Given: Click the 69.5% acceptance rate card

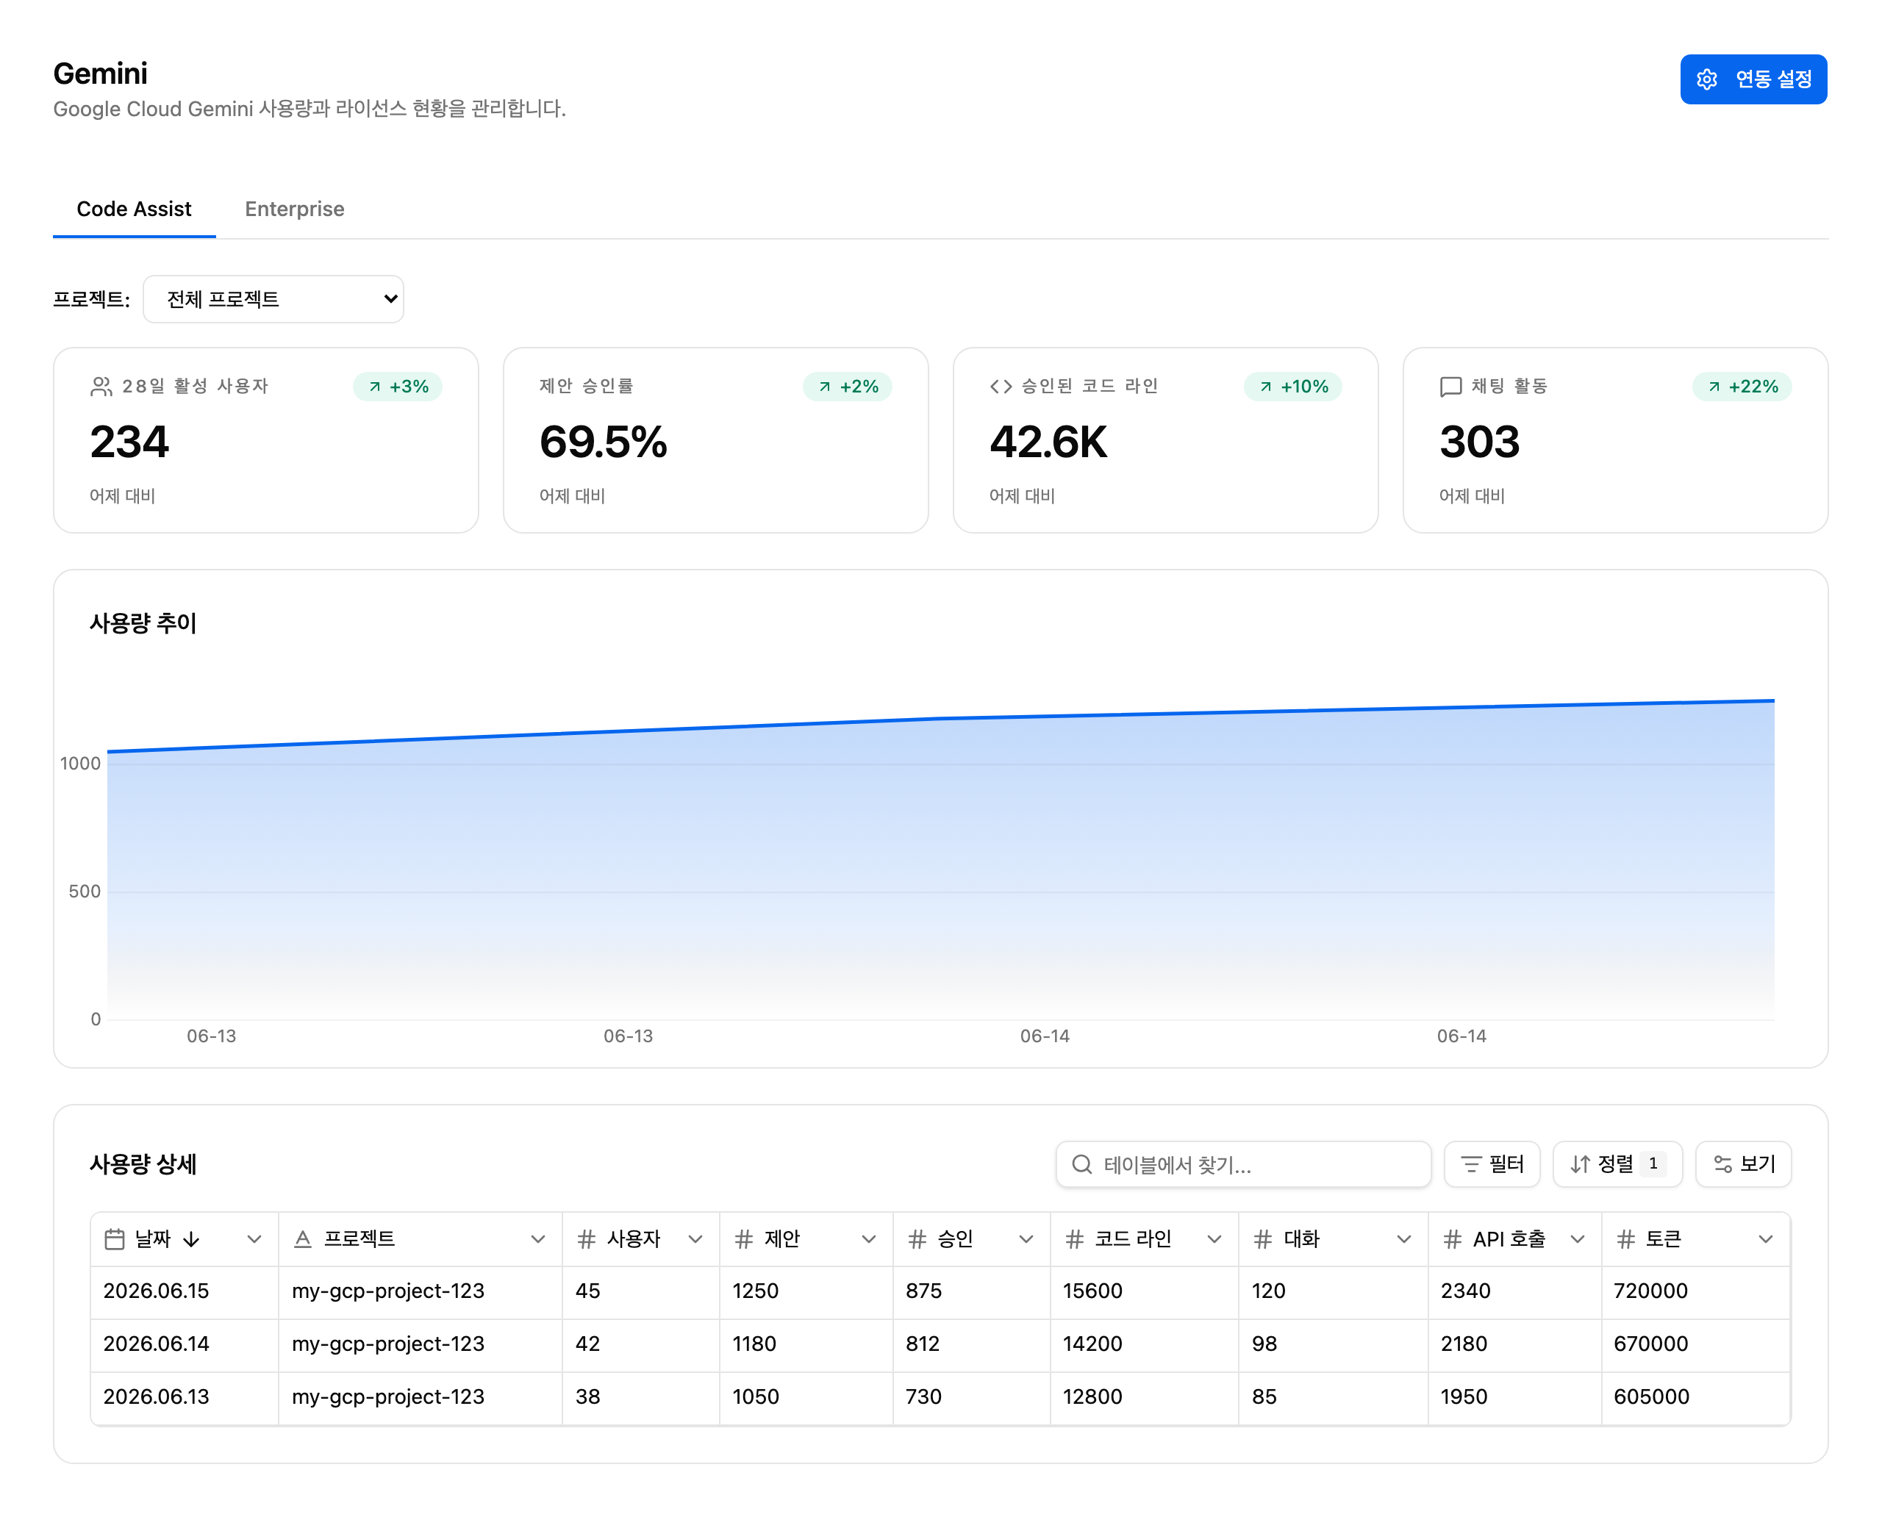Looking at the screenshot, I should tap(716, 440).
